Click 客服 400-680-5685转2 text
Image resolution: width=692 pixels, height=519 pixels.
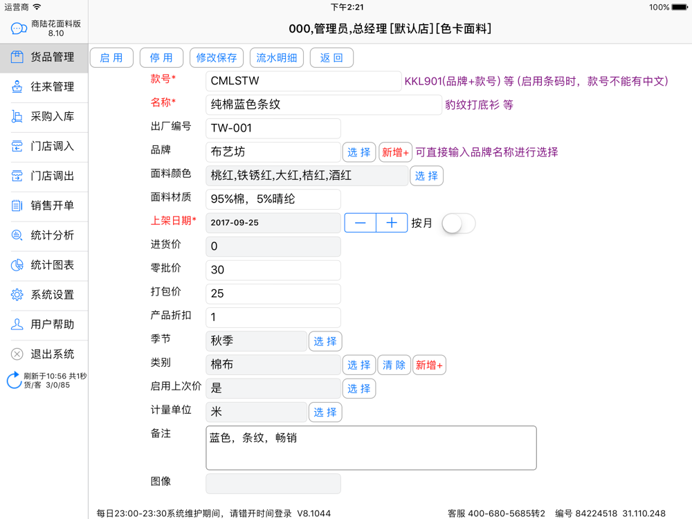click(x=496, y=513)
